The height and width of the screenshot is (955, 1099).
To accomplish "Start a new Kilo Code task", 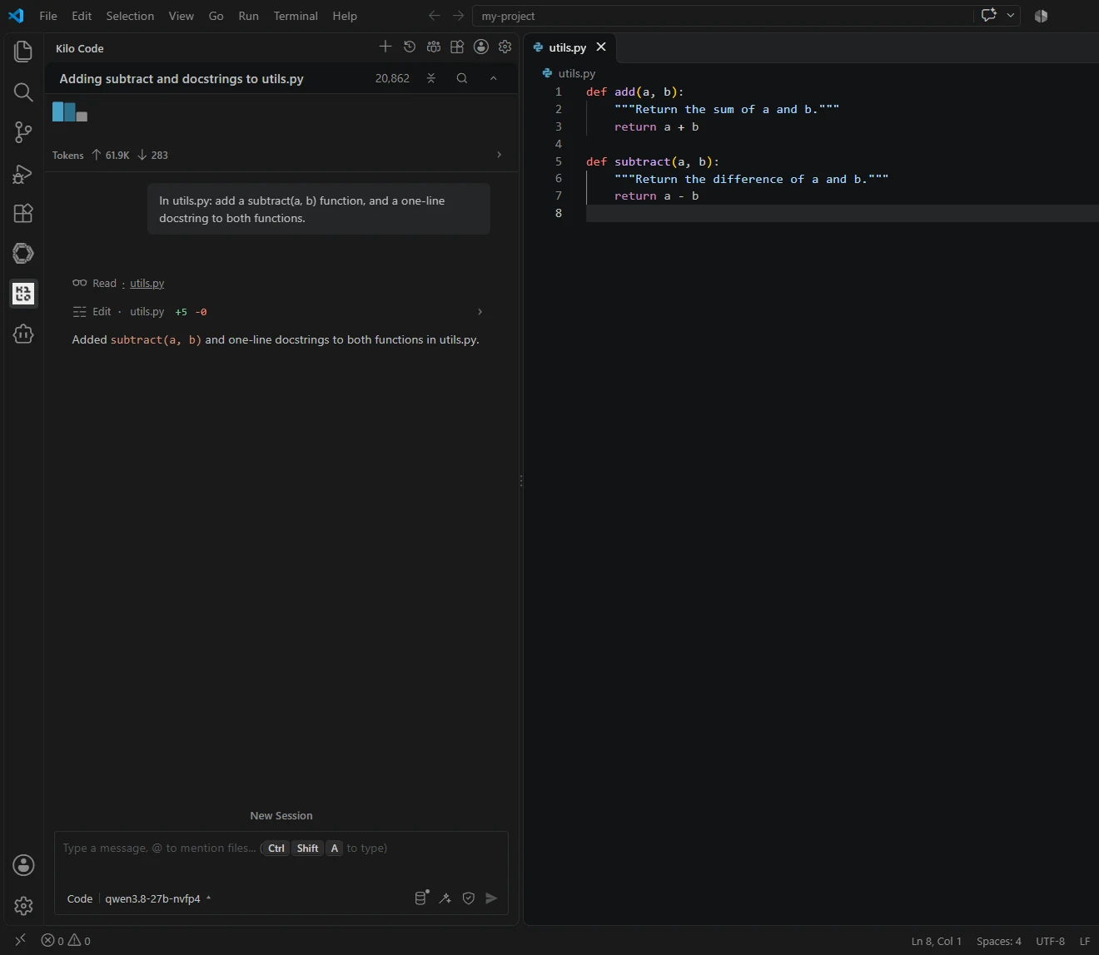I will (385, 47).
